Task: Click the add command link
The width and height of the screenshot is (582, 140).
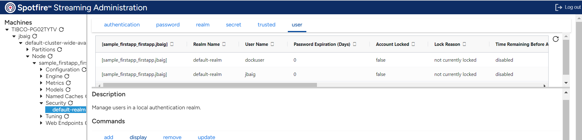Action: (108, 137)
